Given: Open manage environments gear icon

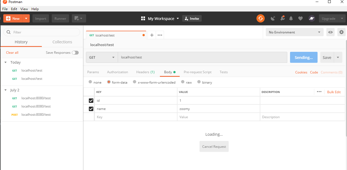Looking at the screenshot, I should pyautogui.click(x=341, y=32).
